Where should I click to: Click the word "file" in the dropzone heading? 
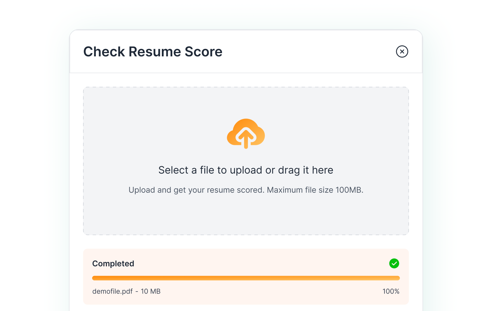(207, 170)
